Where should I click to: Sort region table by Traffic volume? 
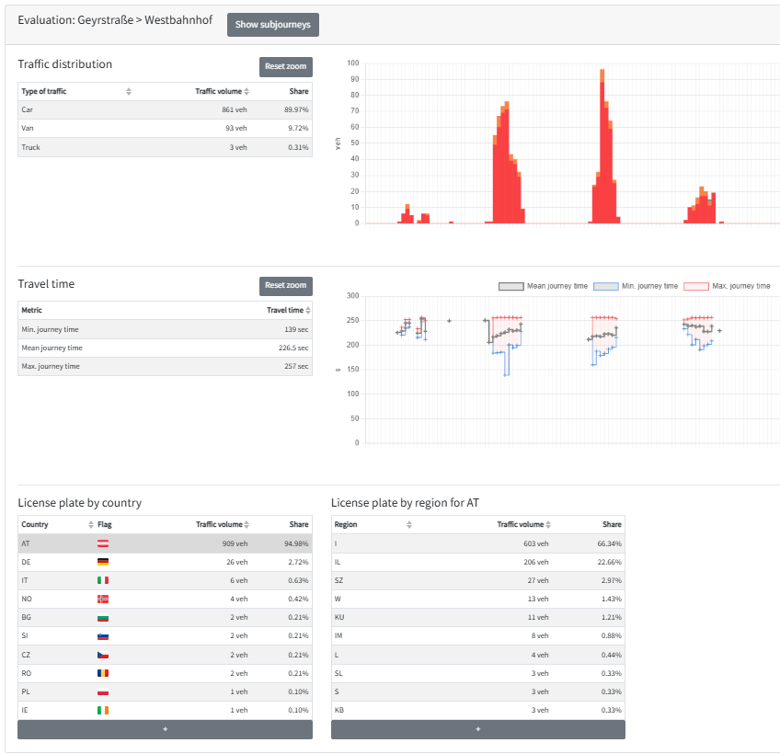coord(548,525)
